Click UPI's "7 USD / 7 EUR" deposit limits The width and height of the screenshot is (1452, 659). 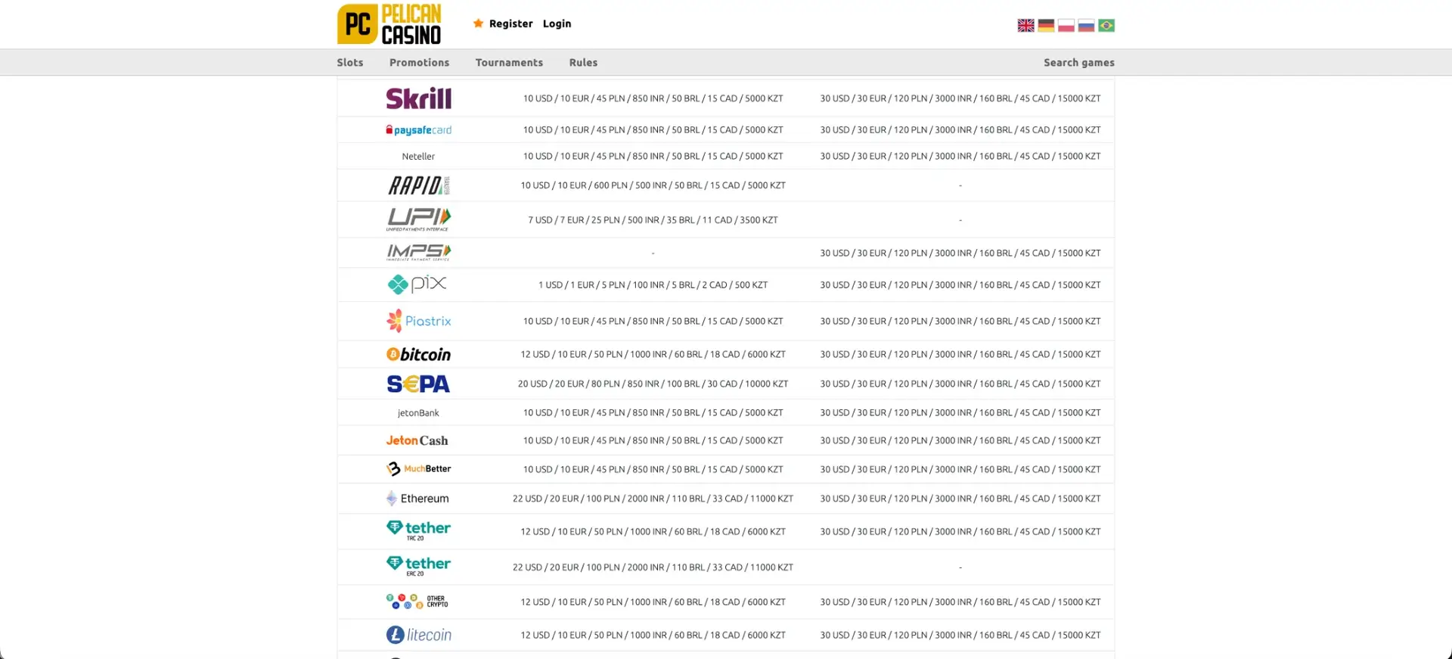653,220
